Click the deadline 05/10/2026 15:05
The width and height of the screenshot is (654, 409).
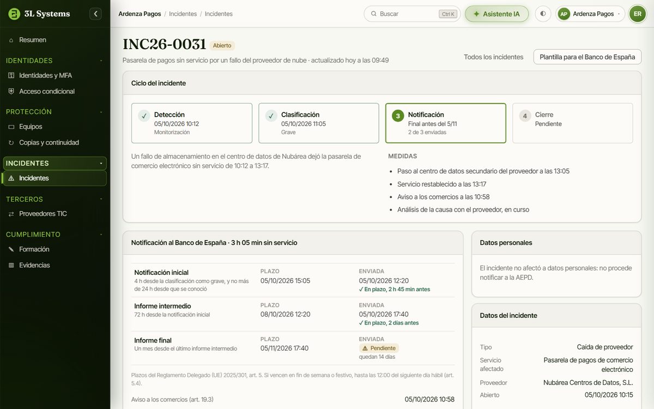[285, 281]
